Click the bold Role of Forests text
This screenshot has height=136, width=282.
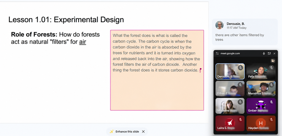click(34, 34)
